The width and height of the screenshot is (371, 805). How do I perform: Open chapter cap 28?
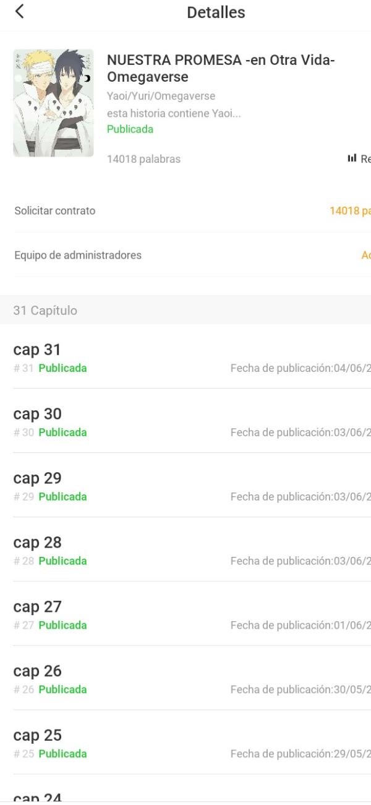(185, 550)
